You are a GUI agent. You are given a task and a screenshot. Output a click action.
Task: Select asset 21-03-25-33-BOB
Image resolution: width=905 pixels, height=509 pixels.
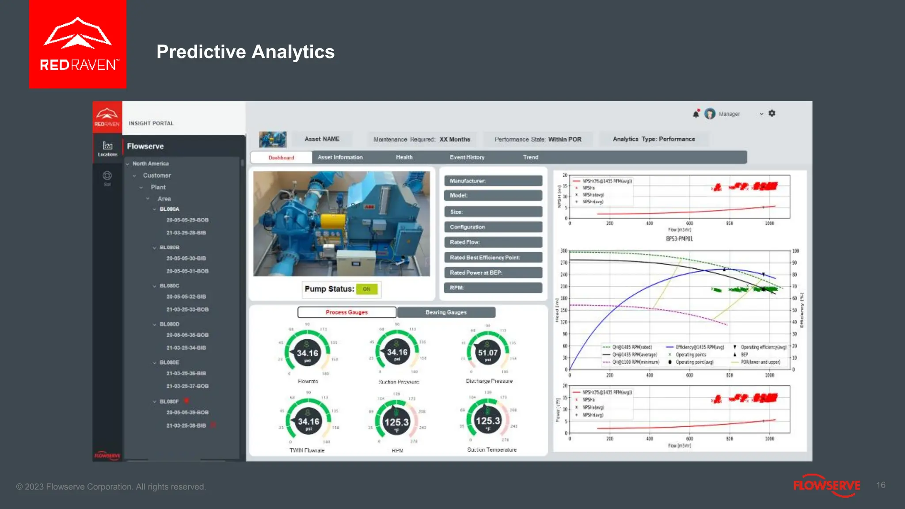(187, 310)
